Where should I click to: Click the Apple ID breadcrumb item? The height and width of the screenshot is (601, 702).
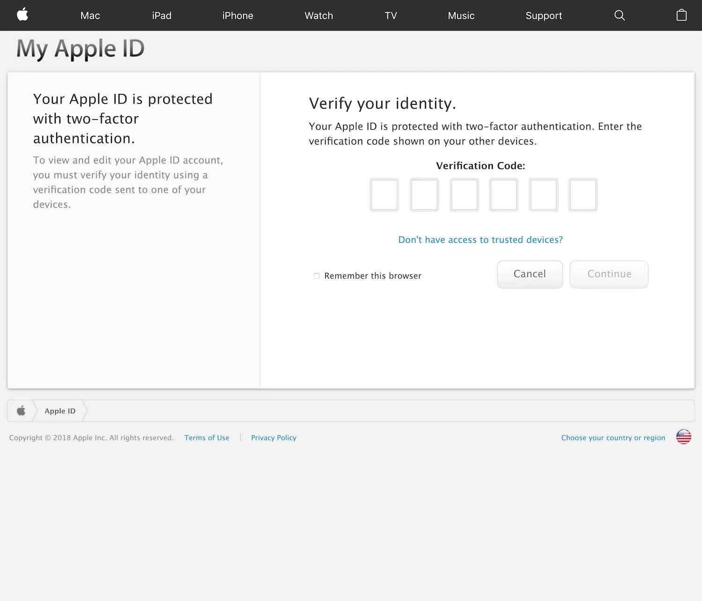pos(60,410)
